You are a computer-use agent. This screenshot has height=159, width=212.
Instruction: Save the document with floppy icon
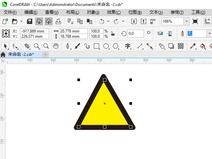(30, 21)
